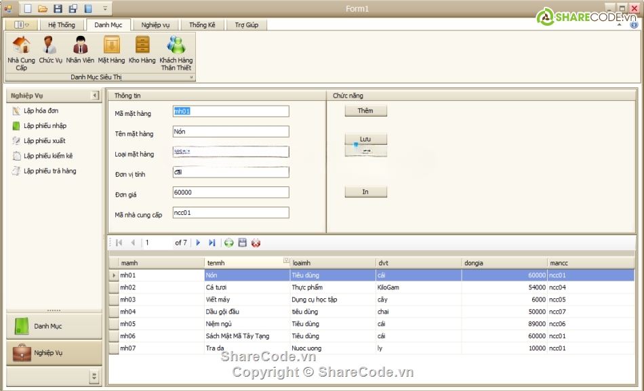Expand Danh Mục Siêu Thị group launcher

(x=191, y=77)
